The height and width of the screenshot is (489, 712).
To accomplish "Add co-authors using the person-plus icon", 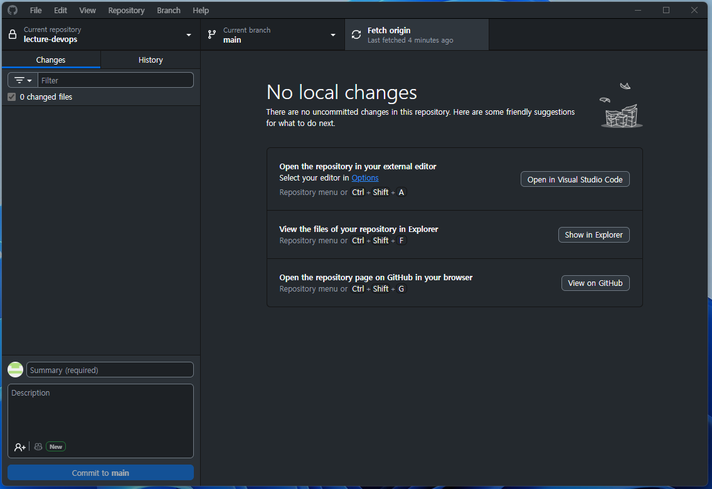I will click(20, 447).
